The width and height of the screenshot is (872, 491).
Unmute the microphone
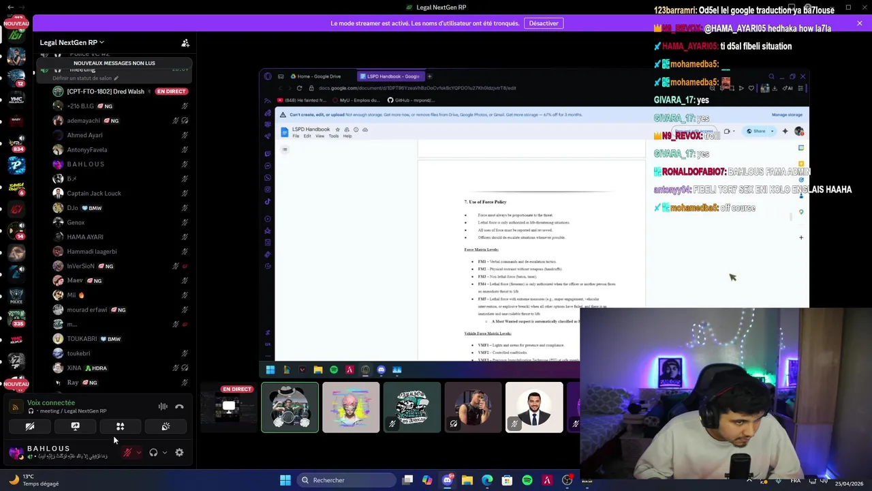coord(127,452)
